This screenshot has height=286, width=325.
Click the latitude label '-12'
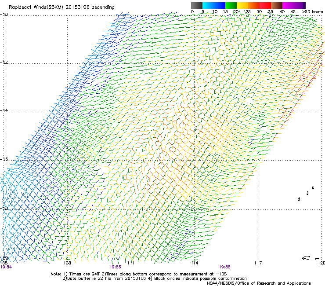pos(4,62)
